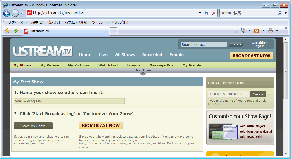Click the browser Back arrow button
Viewport: 291px width, 159px height.
point(7,13)
